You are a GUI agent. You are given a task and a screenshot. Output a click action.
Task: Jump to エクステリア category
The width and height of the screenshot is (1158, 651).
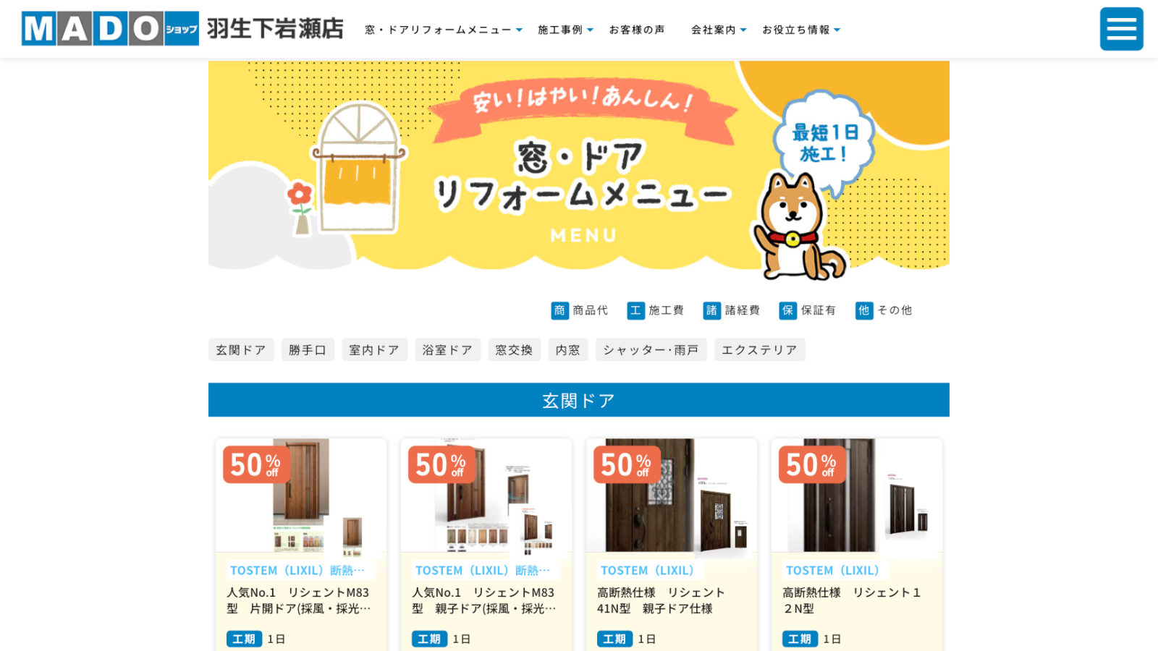[759, 349]
